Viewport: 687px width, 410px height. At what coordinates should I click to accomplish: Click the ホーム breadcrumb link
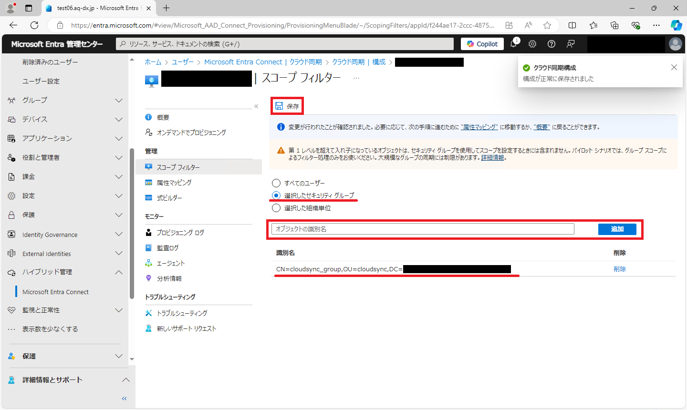pos(153,62)
